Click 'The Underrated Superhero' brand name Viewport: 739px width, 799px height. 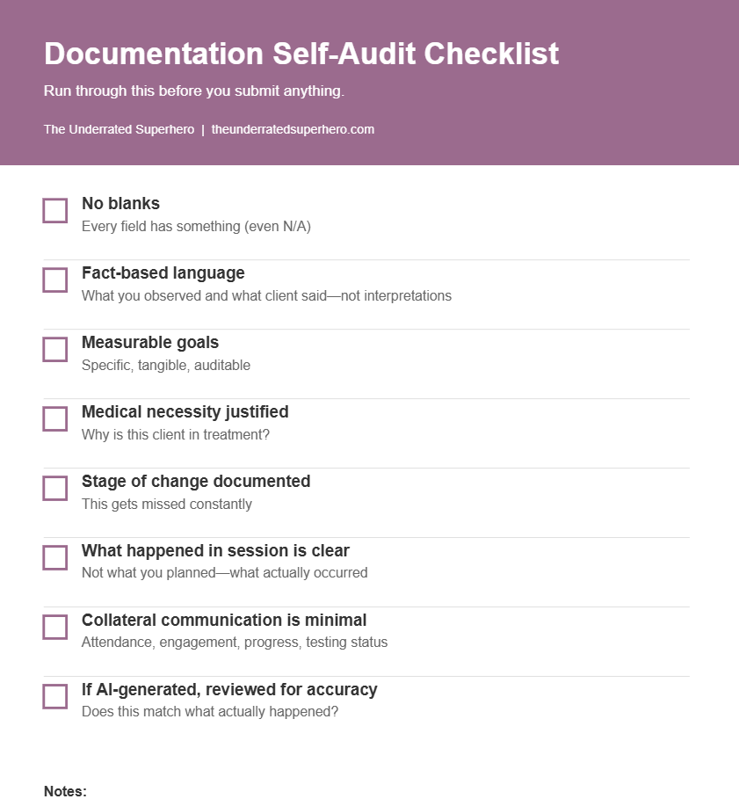119,129
